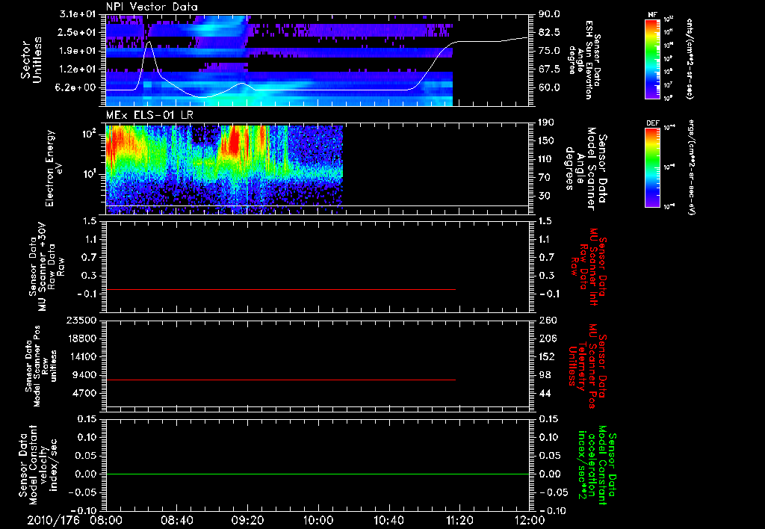Select the red "MU Scanner Inh Raw Data" label
Image resolution: width=765 pixels, height=529 pixels.
click(589, 267)
